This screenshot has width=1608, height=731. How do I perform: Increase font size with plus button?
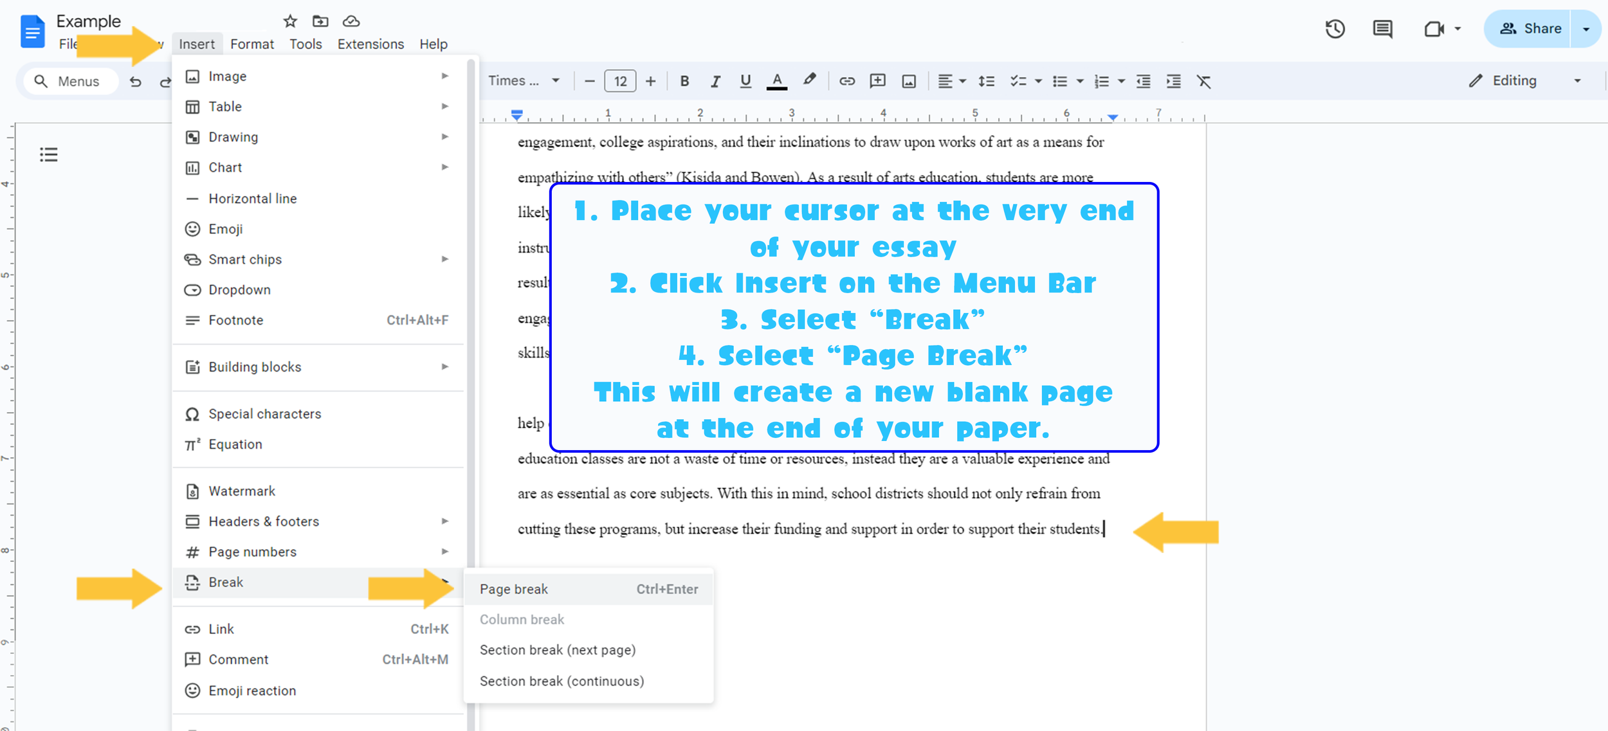pyautogui.click(x=650, y=81)
